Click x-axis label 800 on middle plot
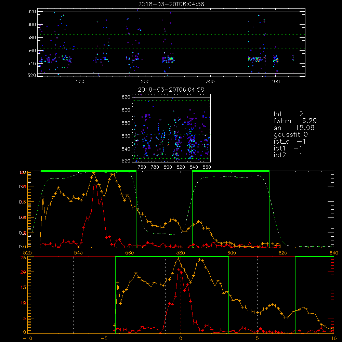Viewport: 342px width, 342px height. pyautogui.click(x=168, y=167)
